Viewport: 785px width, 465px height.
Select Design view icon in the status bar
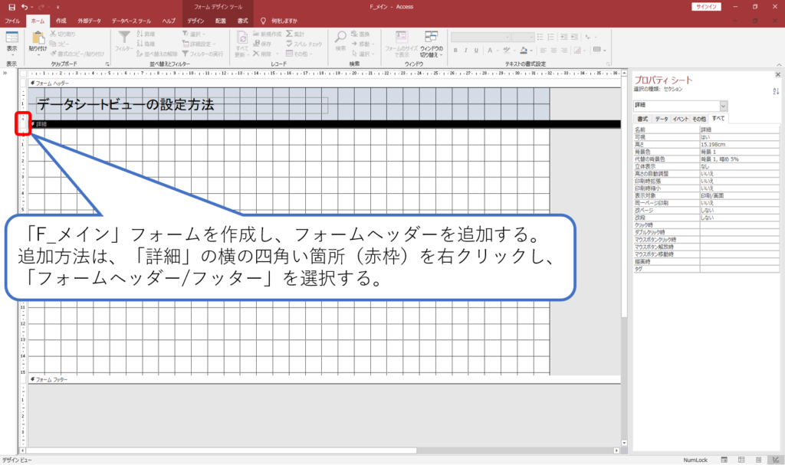pyautogui.click(x=776, y=460)
